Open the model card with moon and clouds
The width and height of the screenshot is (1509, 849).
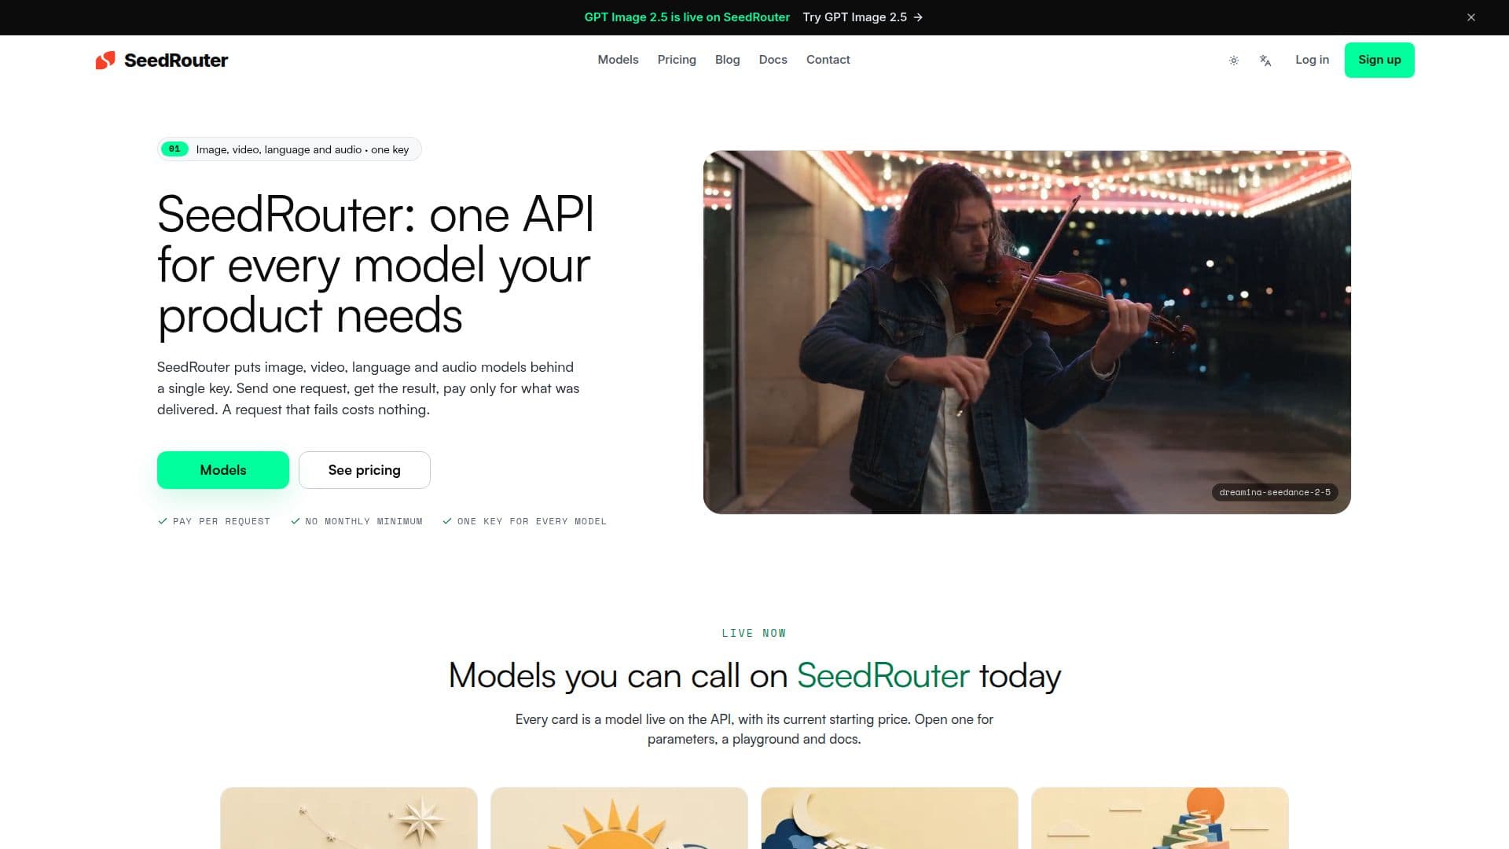[890, 818]
